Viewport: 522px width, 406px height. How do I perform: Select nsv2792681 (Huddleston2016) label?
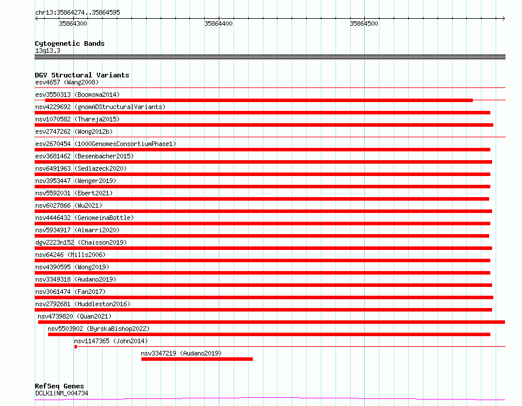83,304
